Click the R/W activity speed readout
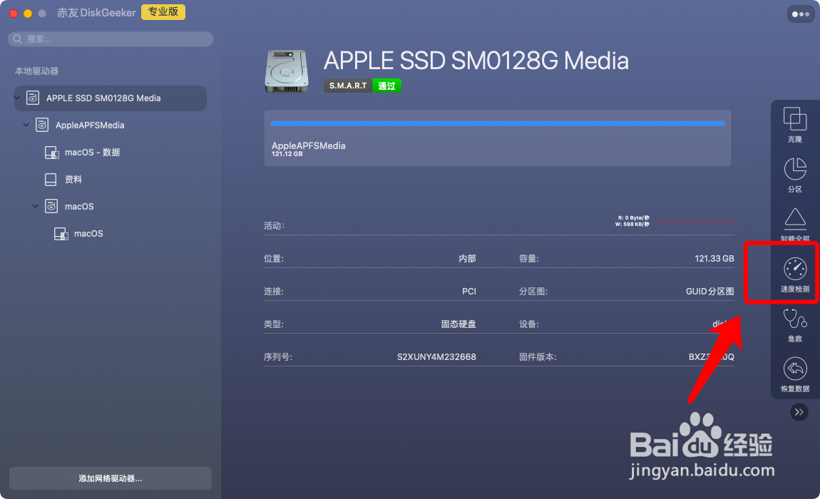This screenshot has width=820, height=499. click(632, 221)
